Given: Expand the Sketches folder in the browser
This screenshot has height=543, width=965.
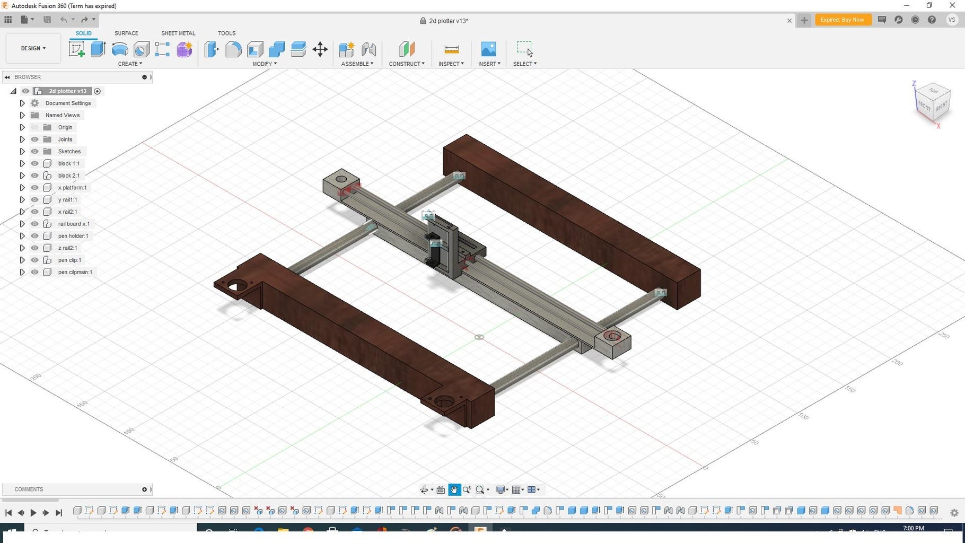Looking at the screenshot, I should point(22,151).
